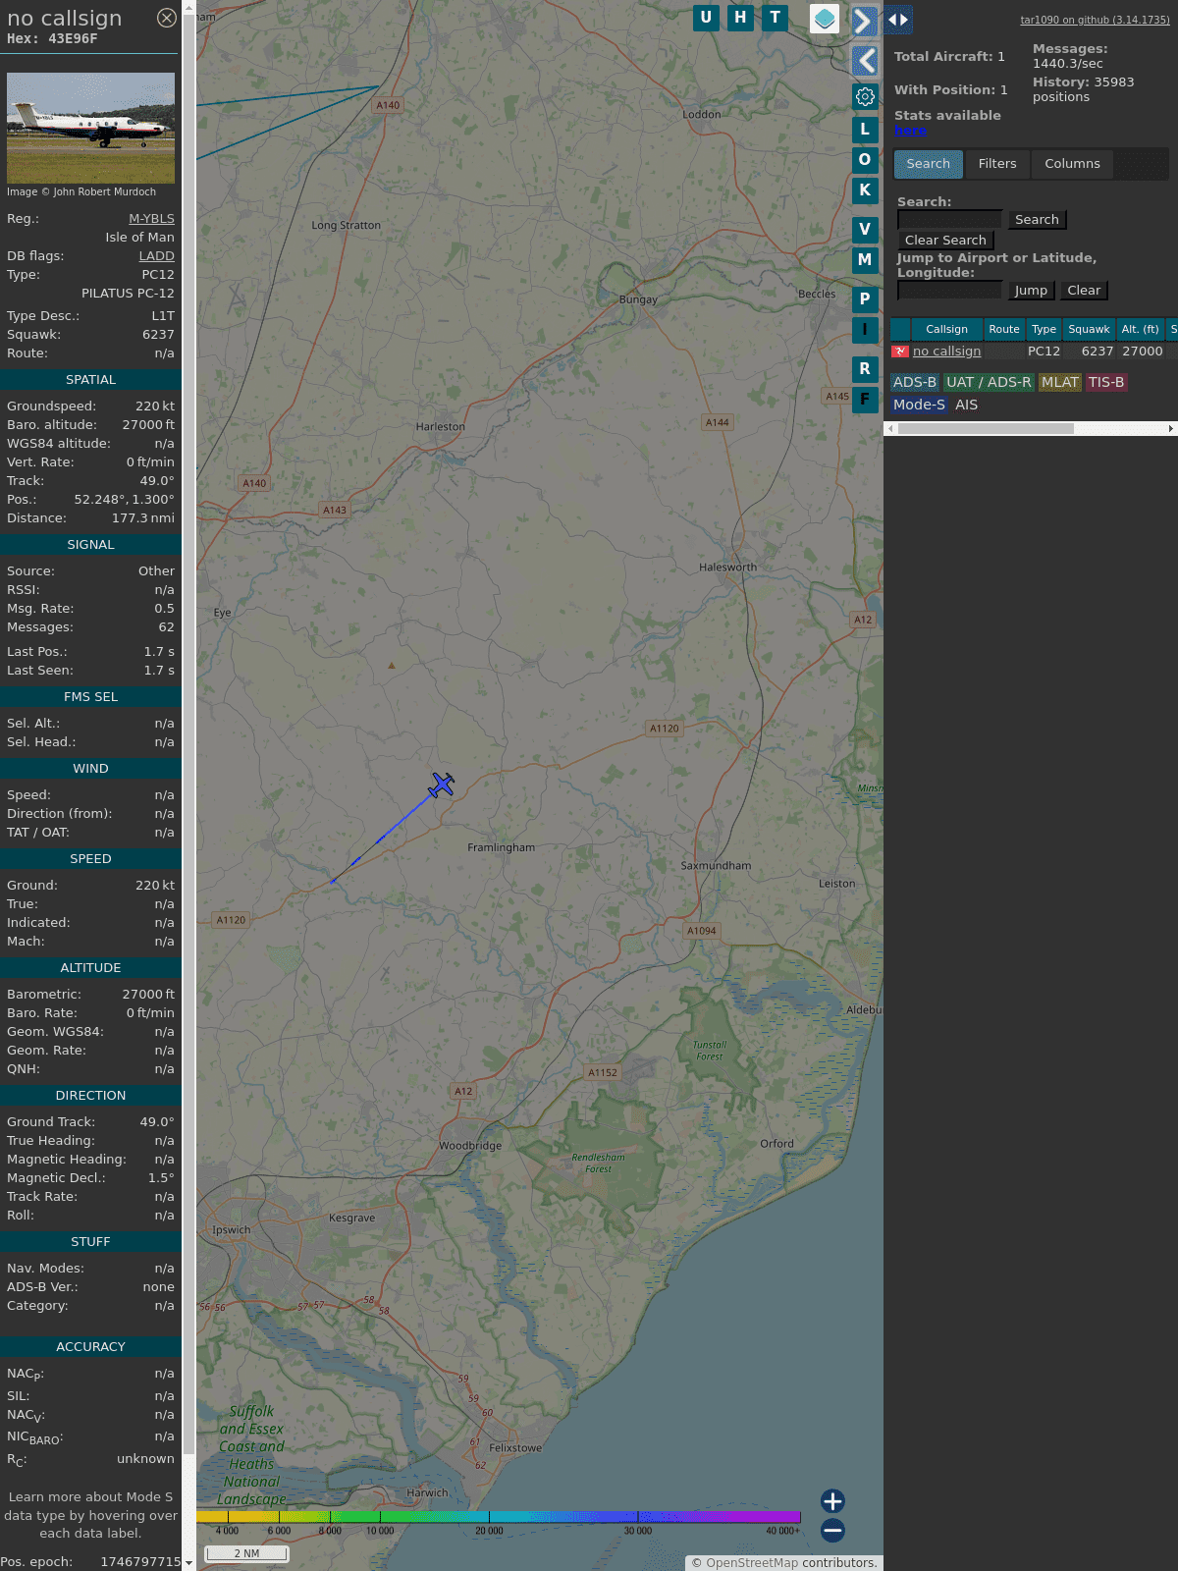Image resolution: width=1178 pixels, height=1571 pixels.
Task: Click the Isle of Man flag icon
Action: [899, 352]
